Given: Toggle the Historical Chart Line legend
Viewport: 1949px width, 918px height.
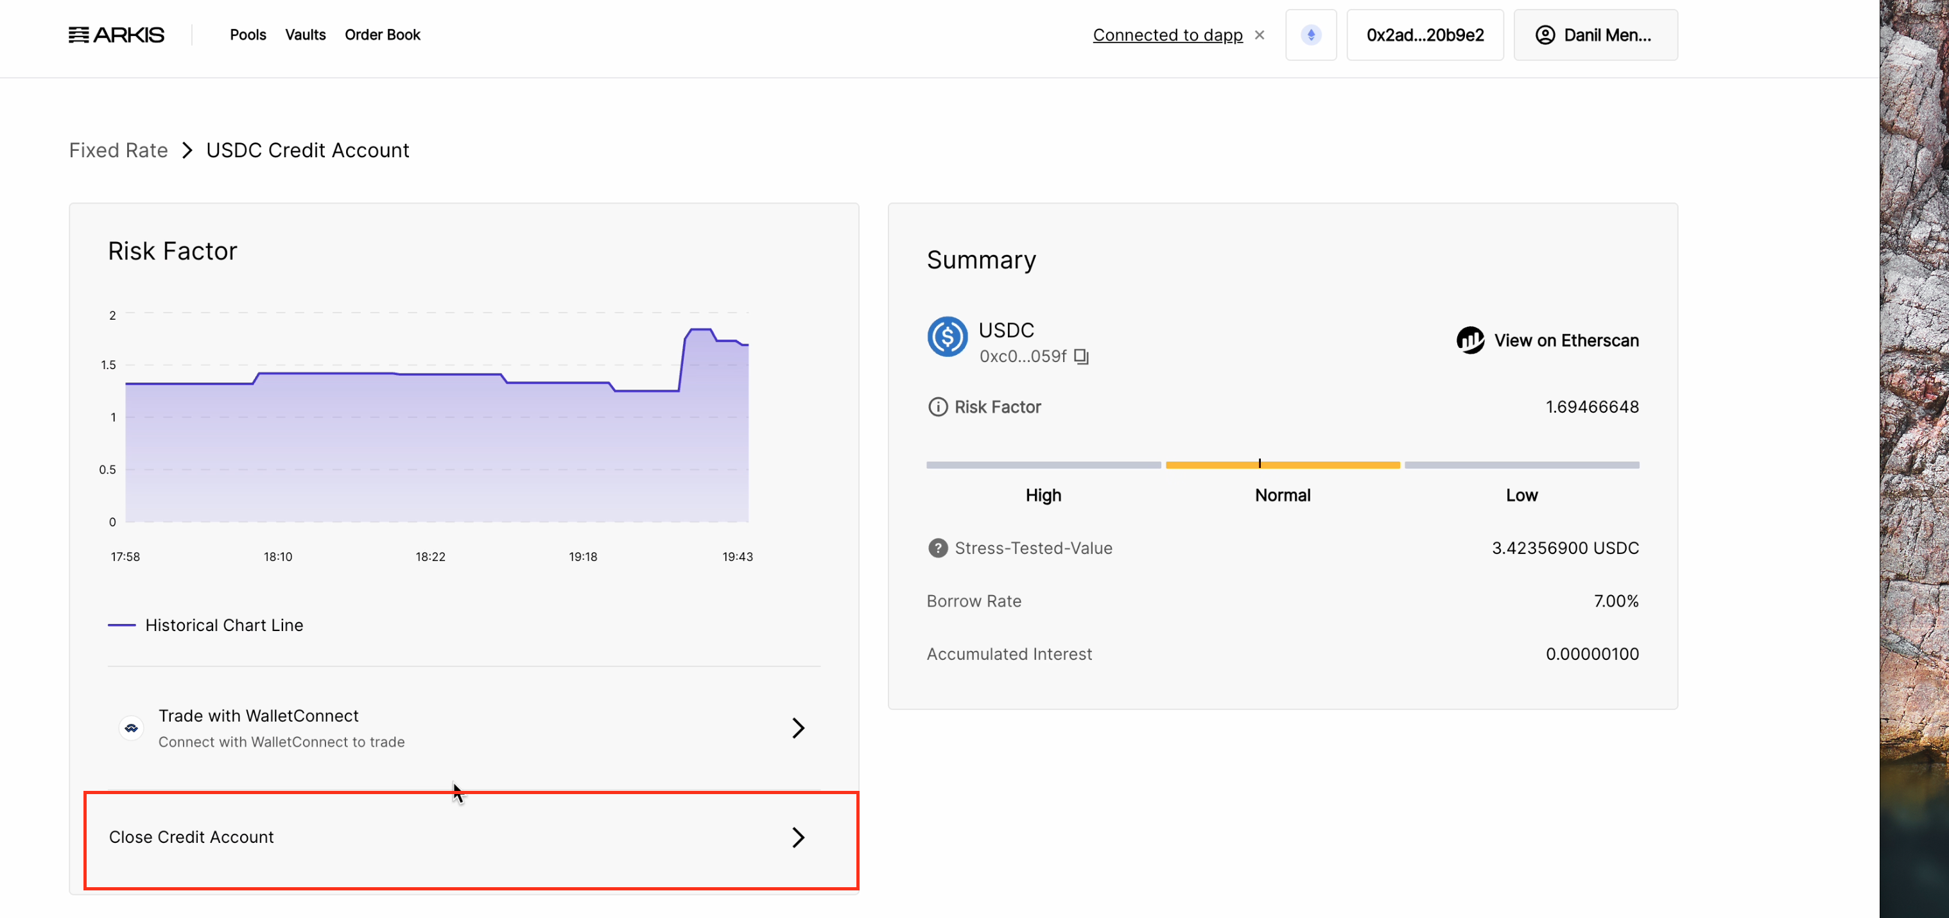Looking at the screenshot, I should point(206,625).
